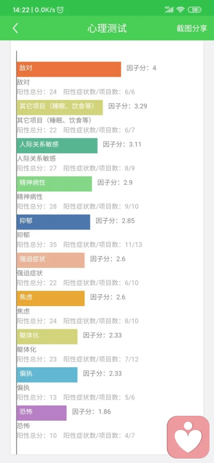The height and width of the screenshot is (463, 214).
Task: Select the light green 精神病性 bar
Action: [54, 184]
